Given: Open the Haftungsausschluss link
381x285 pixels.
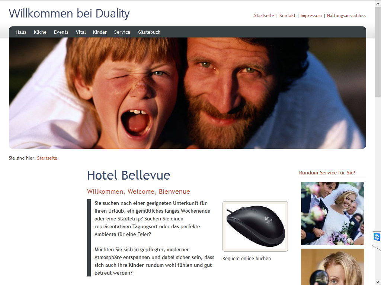Looking at the screenshot, I should click(346, 16).
